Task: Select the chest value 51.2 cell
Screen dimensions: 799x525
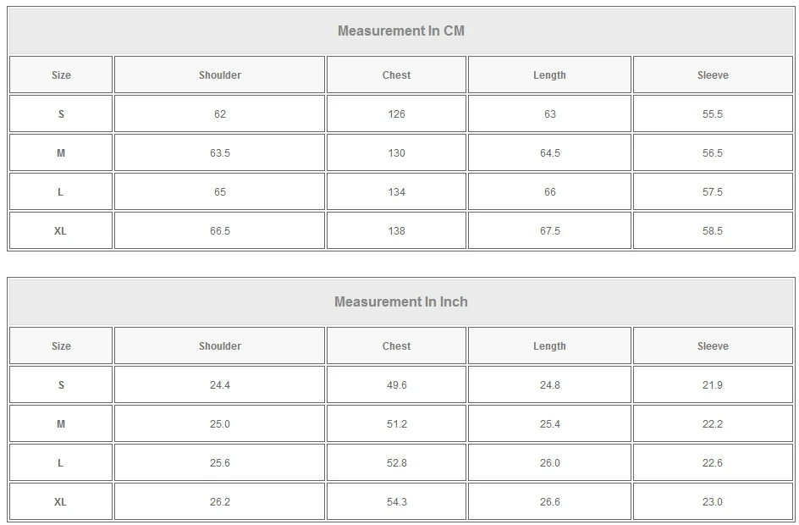Action: coord(396,424)
